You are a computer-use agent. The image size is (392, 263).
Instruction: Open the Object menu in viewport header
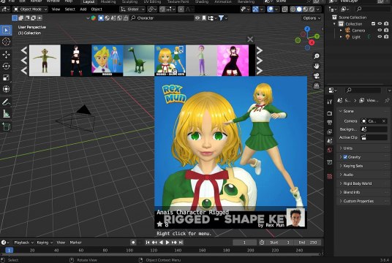click(97, 9)
